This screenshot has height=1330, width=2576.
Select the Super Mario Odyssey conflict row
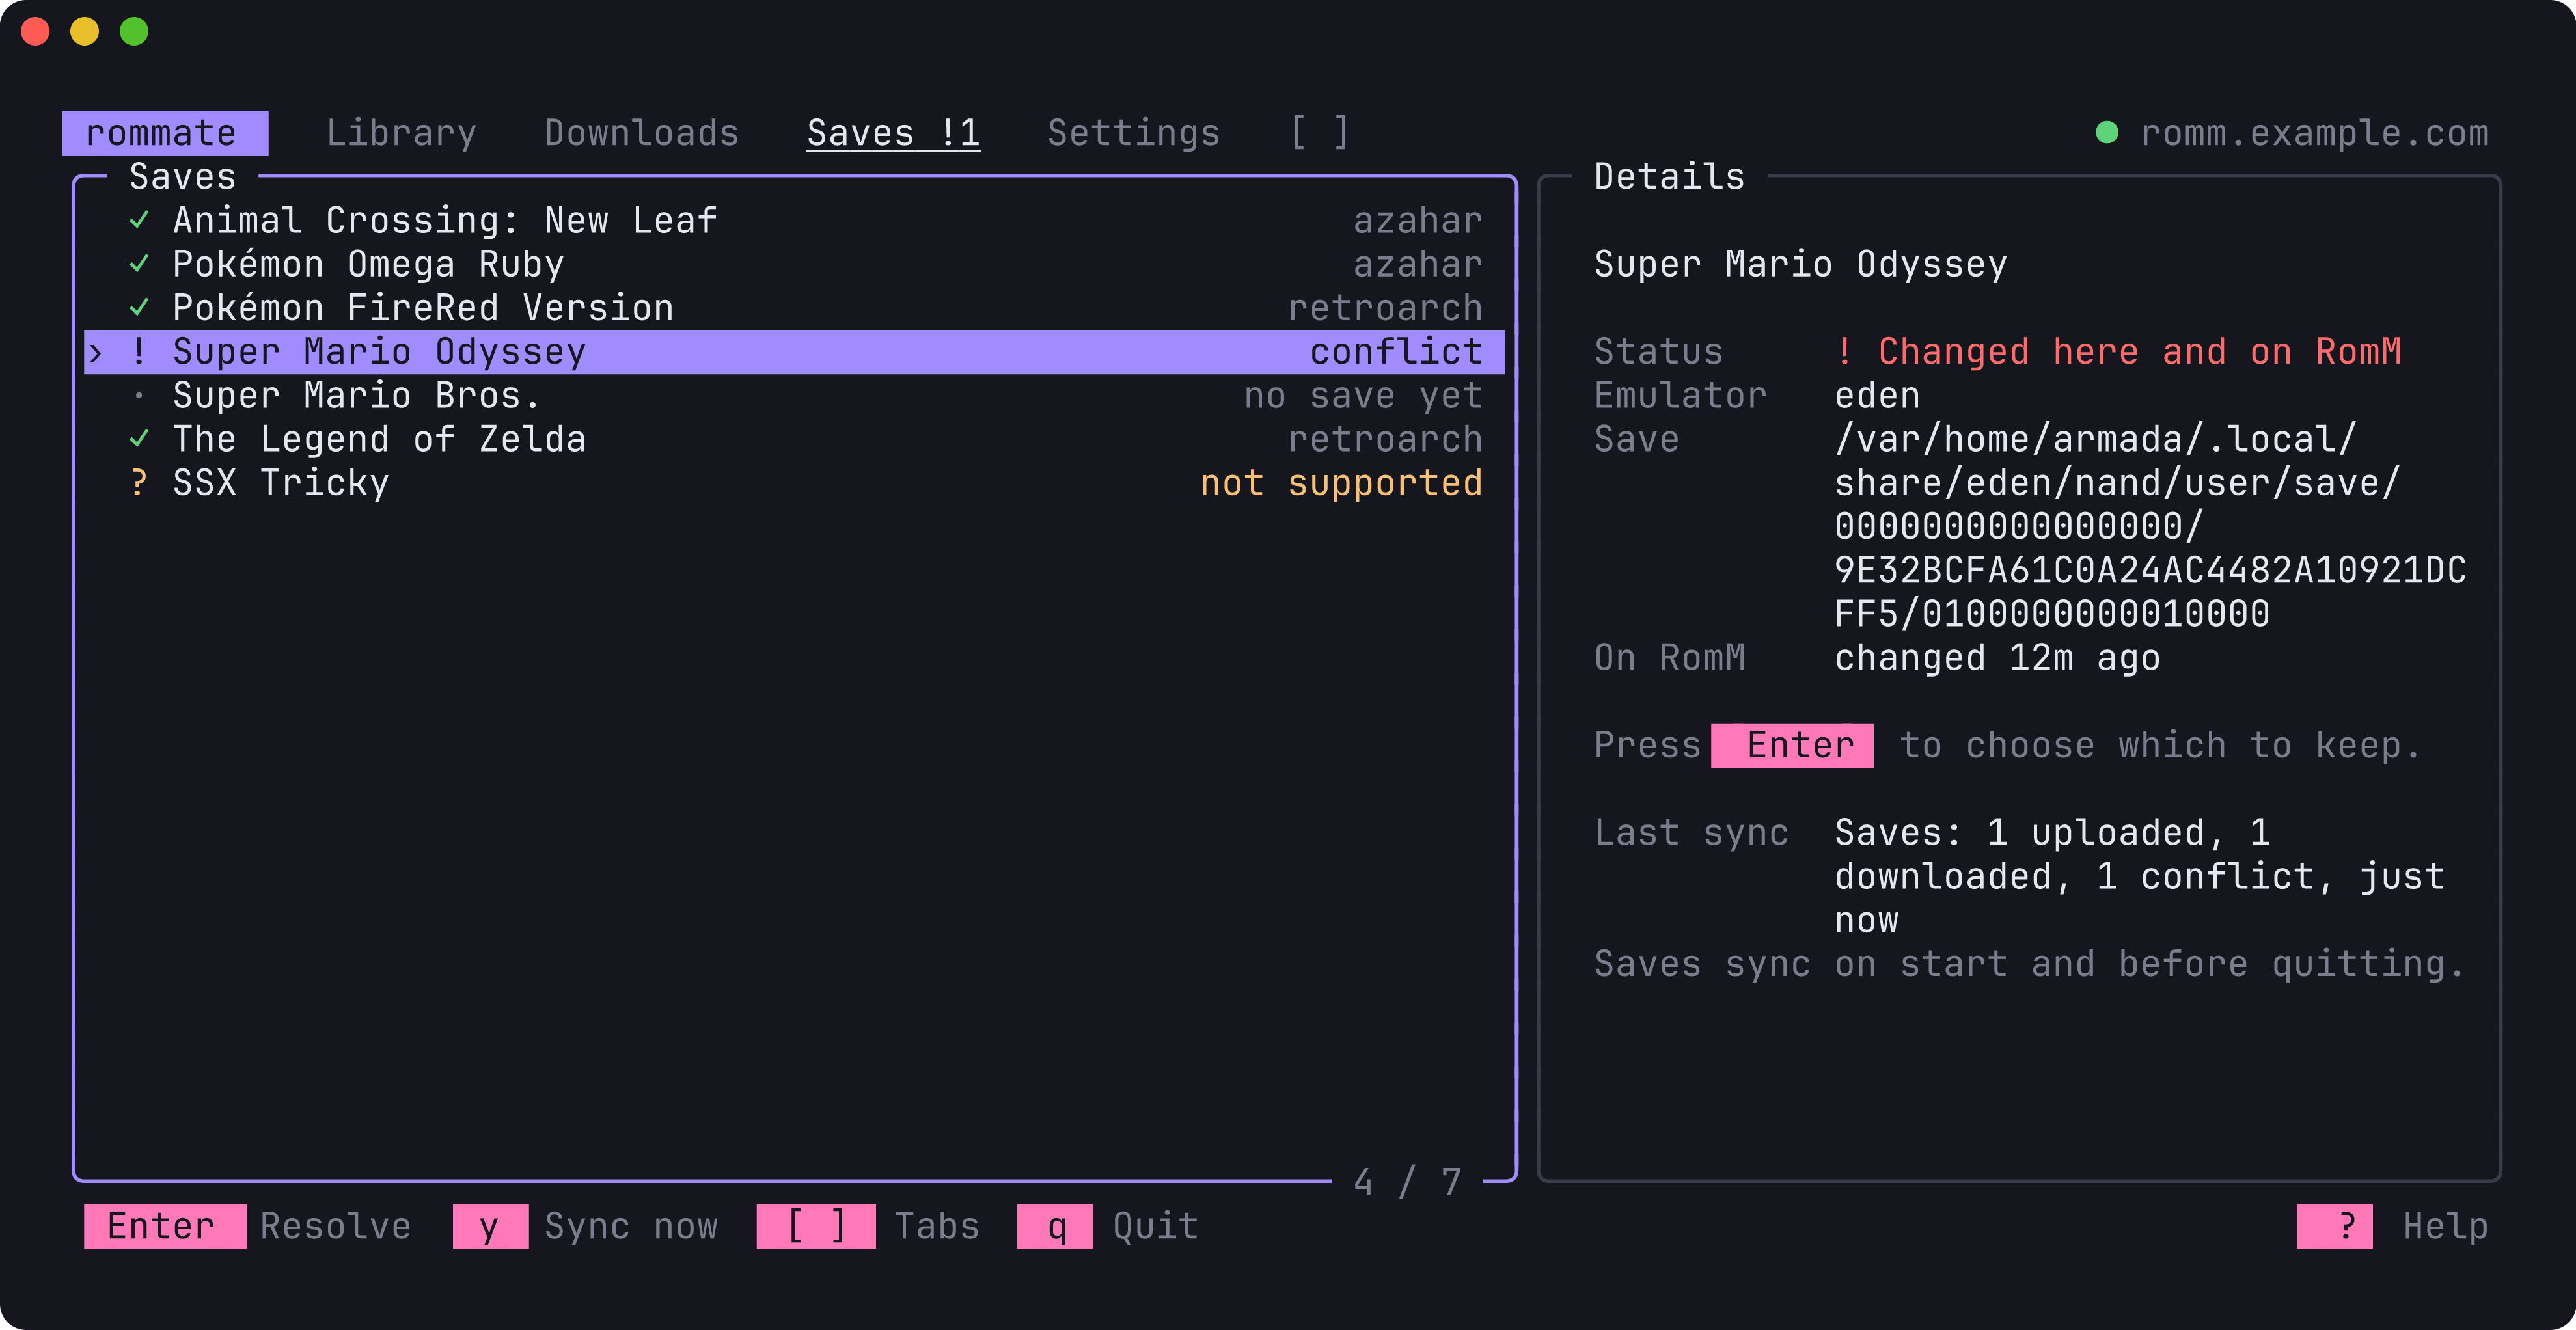(x=794, y=352)
